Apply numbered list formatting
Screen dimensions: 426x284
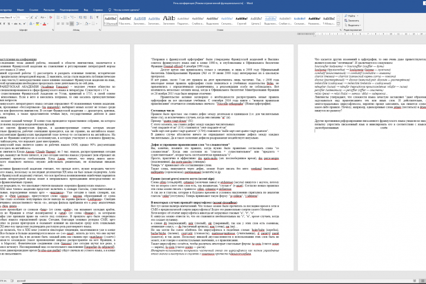[65, 17]
